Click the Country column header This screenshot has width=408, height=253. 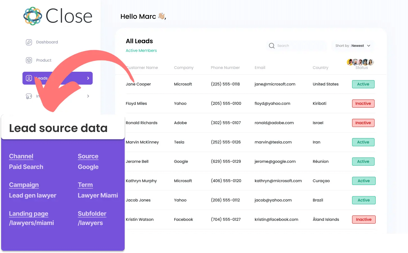click(320, 68)
